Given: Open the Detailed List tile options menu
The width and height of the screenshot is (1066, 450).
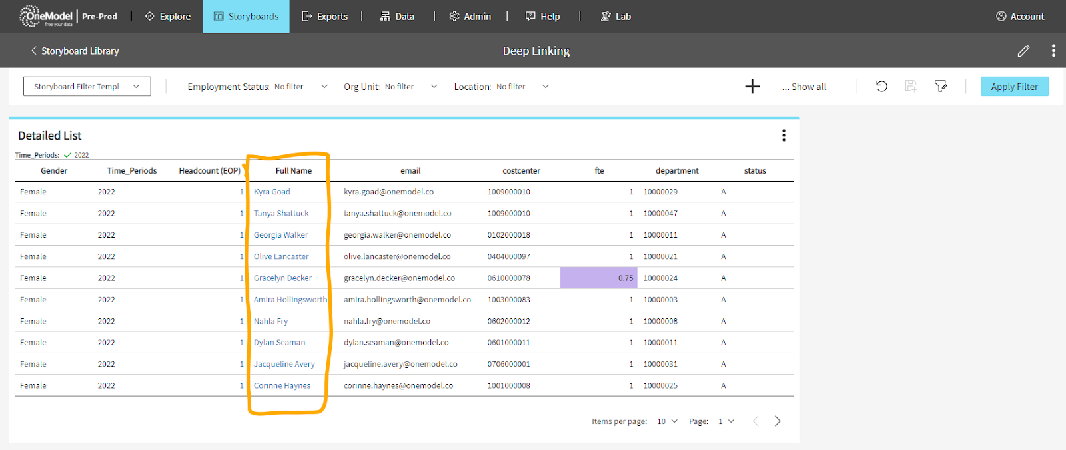Looking at the screenshot, I should point(784,136).
